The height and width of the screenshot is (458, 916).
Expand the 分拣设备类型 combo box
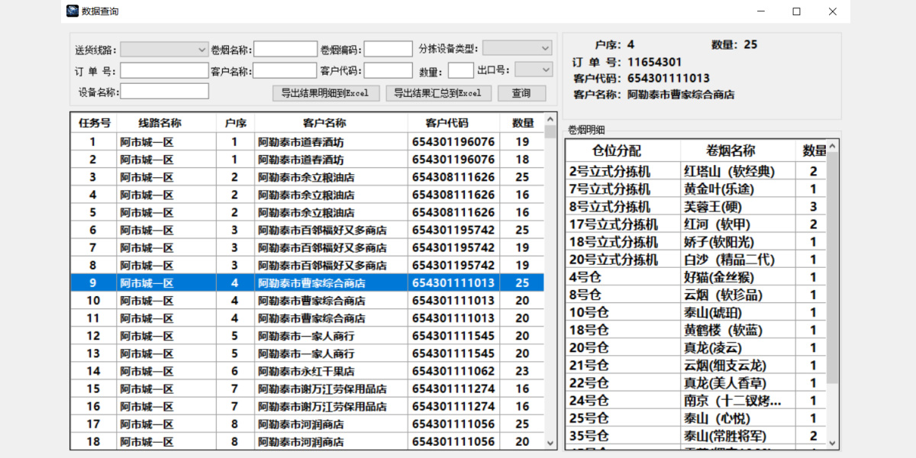517,48
